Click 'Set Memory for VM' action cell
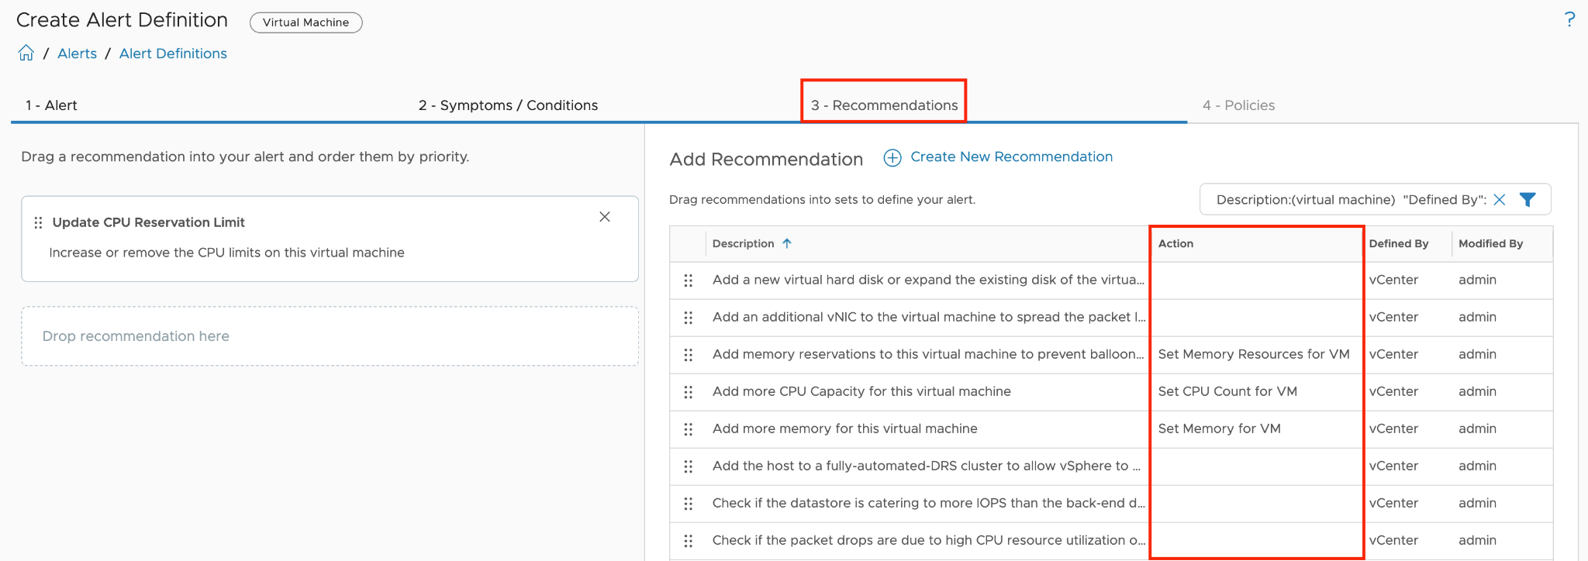The width and height of the screenshot is (1588, 561). pos(1219,428)
